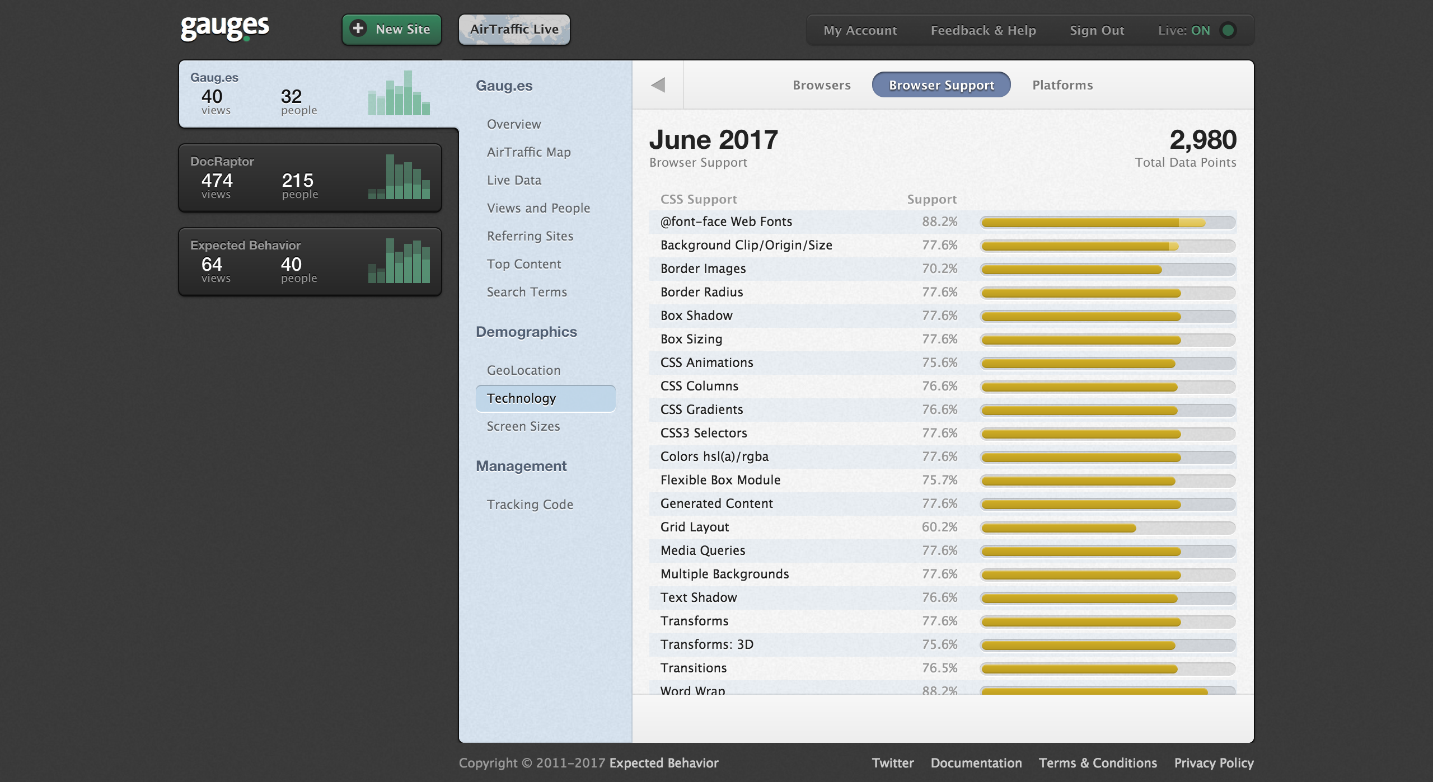Click the Flexible Box Module row label
1433x782 pixels.
(x=720, y=480)
